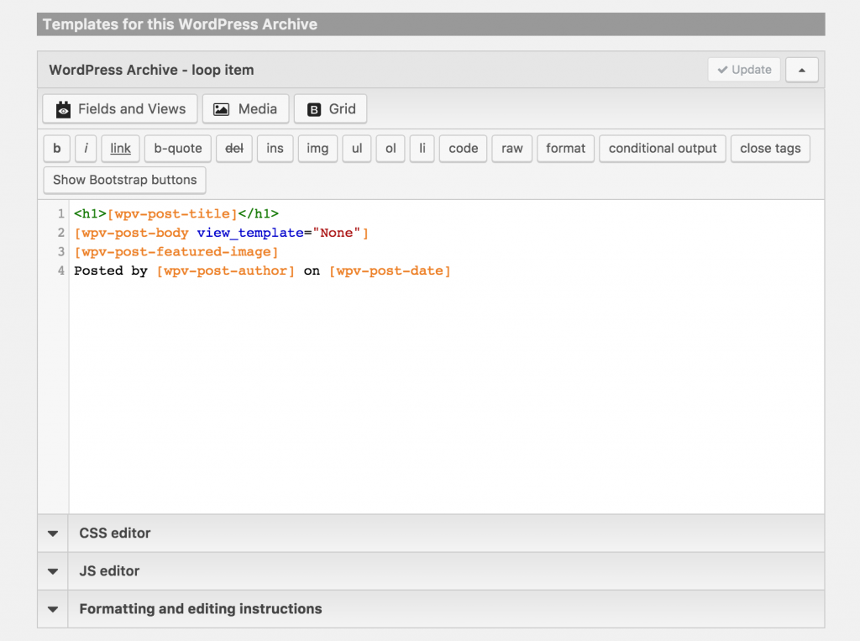Click the del quicktag button

(x=234, y=148)
